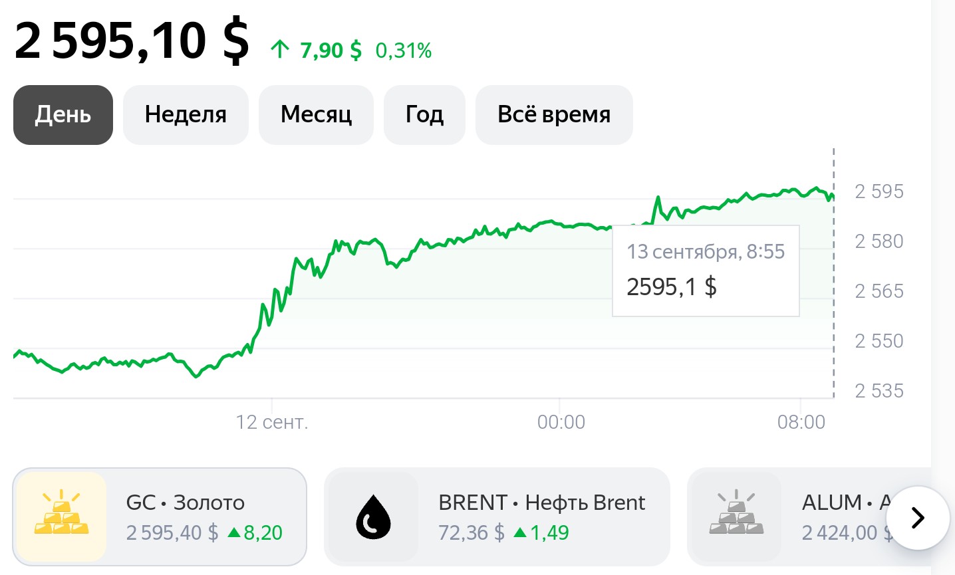Click the green up arrow beside 7,90 $
The image size is (955, 575).
pyautogui.click(x=280, y=49)
